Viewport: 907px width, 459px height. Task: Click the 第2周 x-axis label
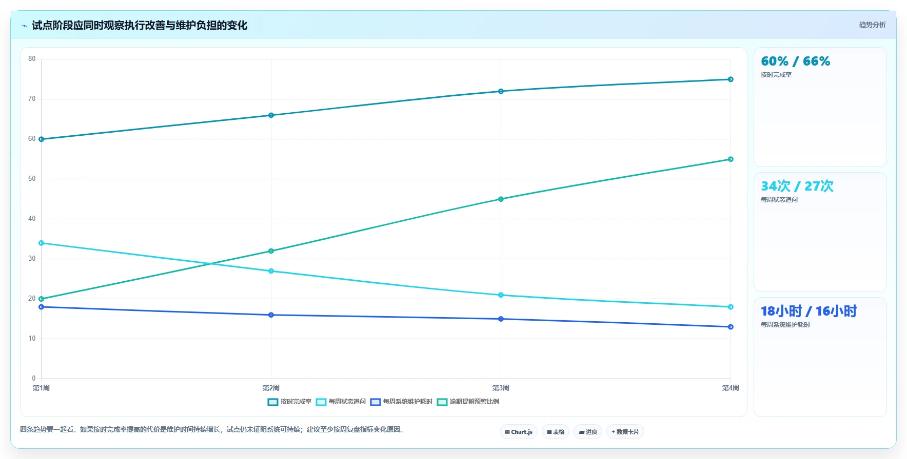271,388
